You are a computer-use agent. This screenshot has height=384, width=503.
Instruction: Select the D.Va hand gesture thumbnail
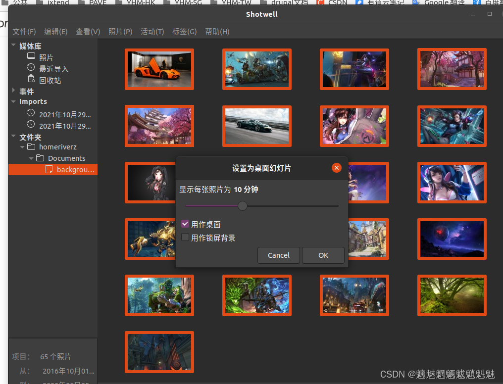point(354,126)
